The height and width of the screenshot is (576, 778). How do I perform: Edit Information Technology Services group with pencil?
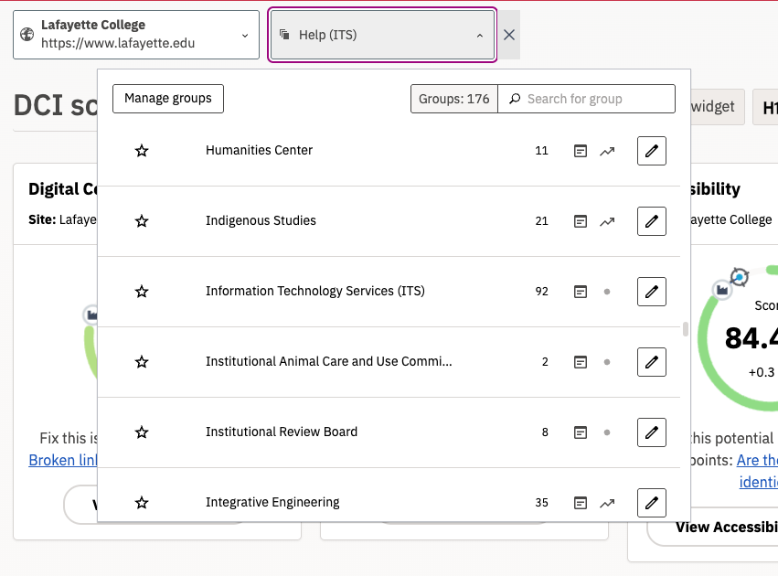point(652,292)
